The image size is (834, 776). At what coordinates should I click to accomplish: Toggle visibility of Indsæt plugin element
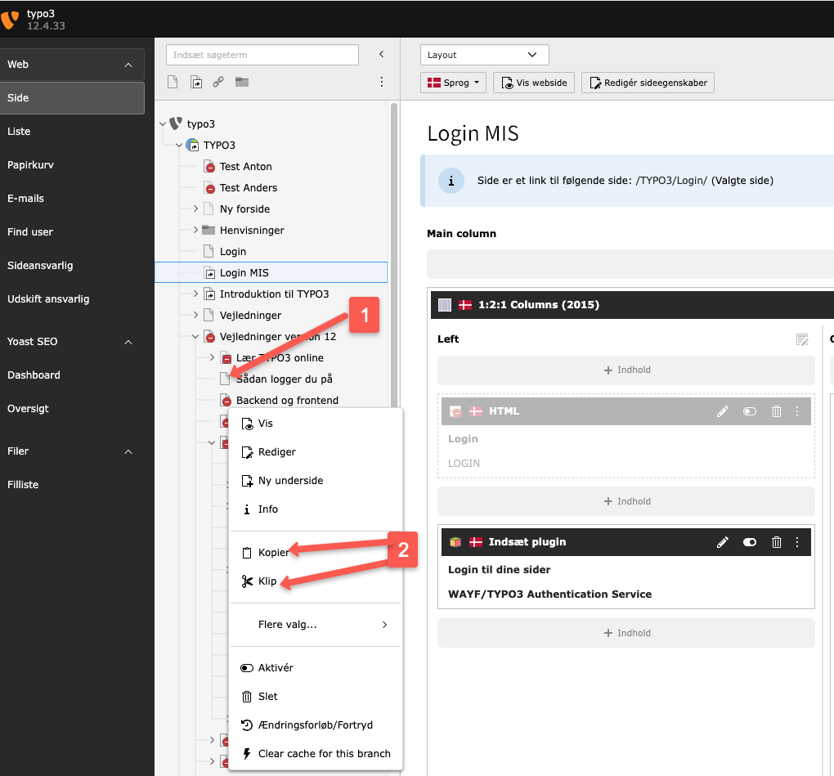(749, 542)
